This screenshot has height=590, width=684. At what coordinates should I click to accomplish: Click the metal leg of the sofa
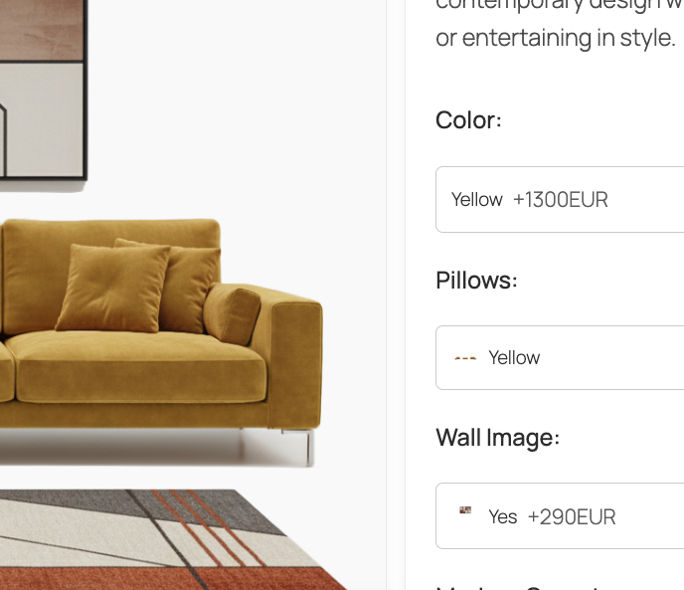coord(308,447)
